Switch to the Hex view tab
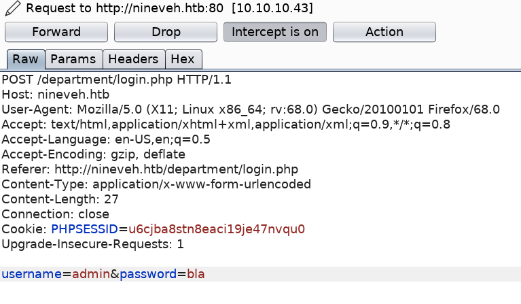Image resolution: width=521 pixels, height=304 pixels. 182,59
